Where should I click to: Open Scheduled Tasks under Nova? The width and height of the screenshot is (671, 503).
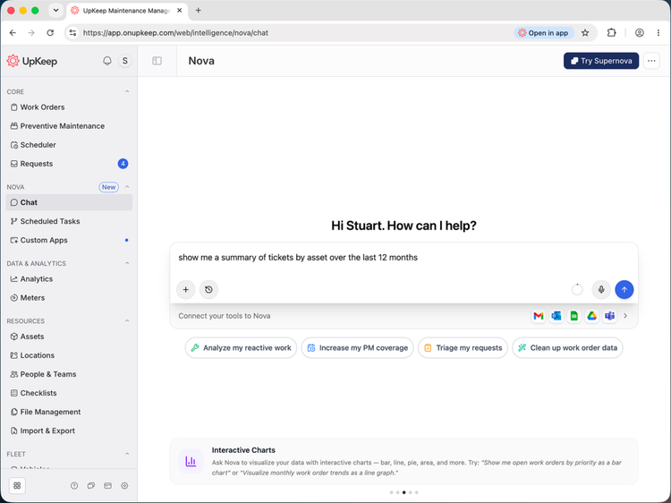[x=69, y=221]
